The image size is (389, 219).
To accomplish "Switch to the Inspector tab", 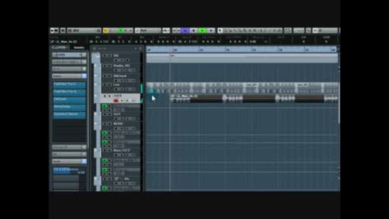I will point(60,47).
